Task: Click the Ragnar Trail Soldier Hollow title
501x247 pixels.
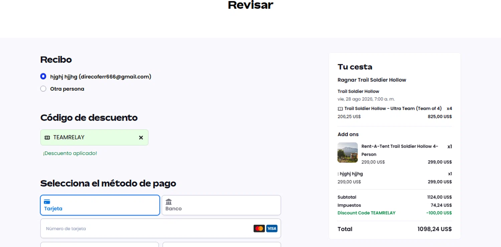Action: point(372,80)
